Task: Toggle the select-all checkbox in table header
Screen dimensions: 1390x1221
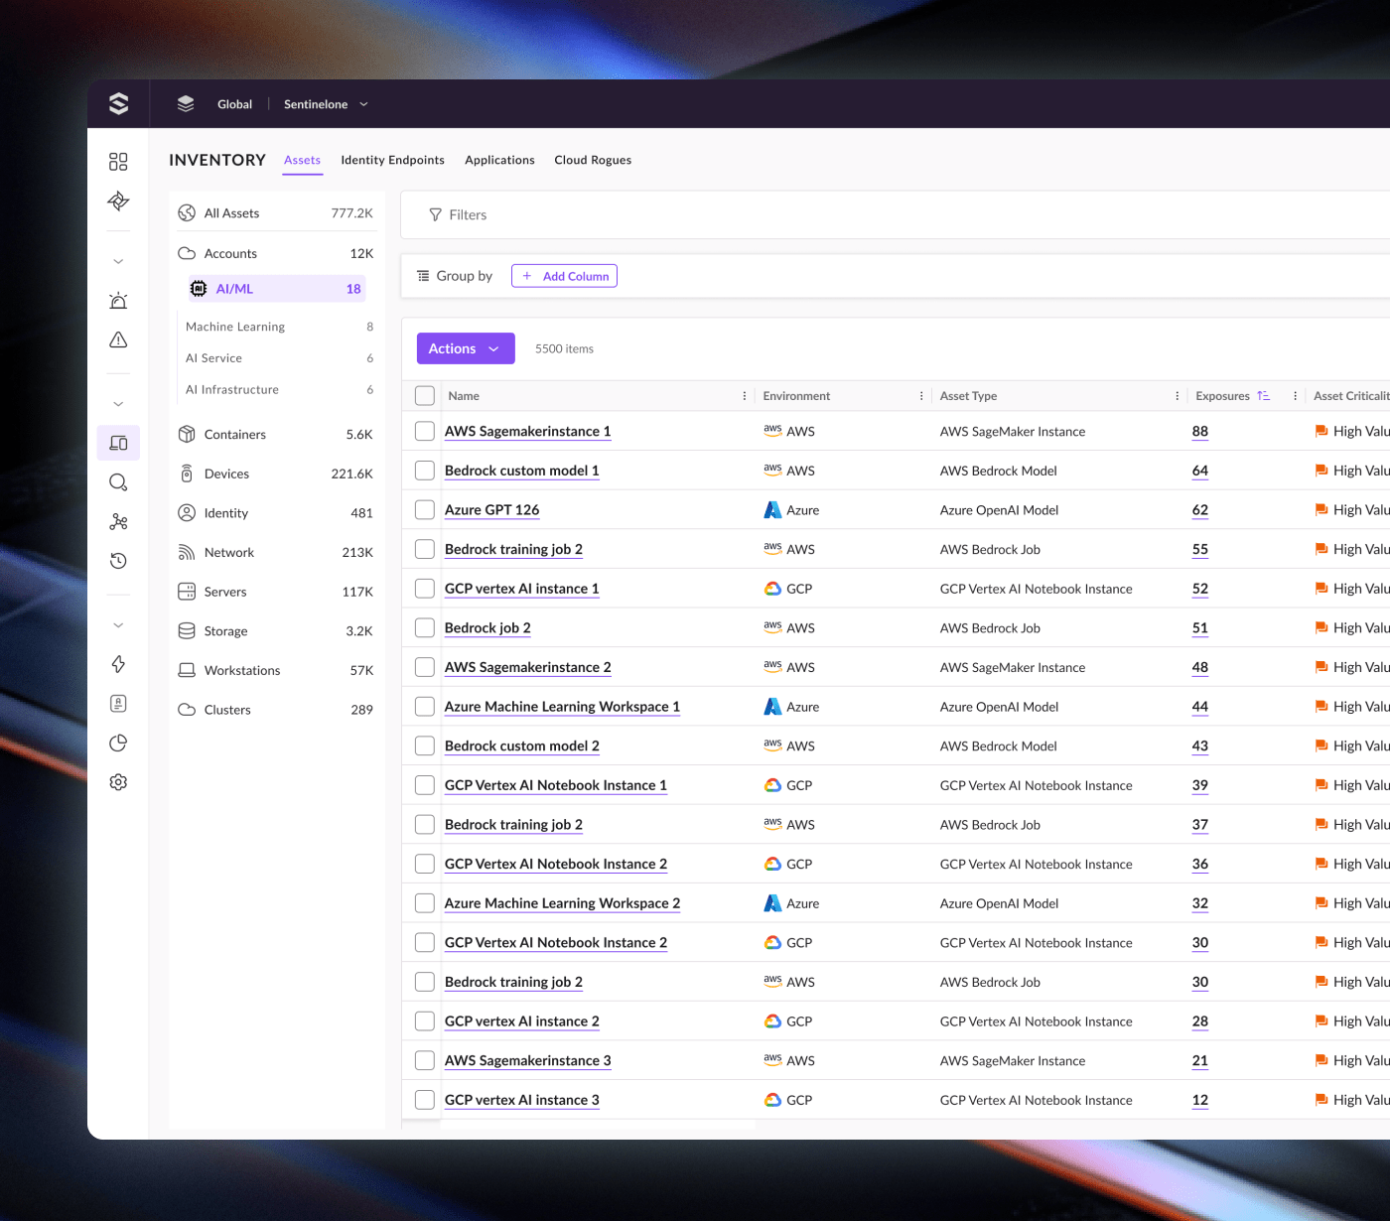Action: pyautogui.click(x=425, y=396)
